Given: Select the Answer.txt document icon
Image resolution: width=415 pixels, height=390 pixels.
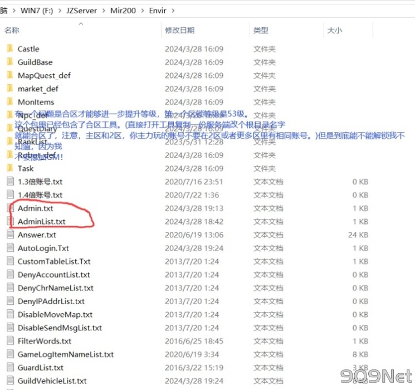Looking at the screenshot, I should click(10, 235).
